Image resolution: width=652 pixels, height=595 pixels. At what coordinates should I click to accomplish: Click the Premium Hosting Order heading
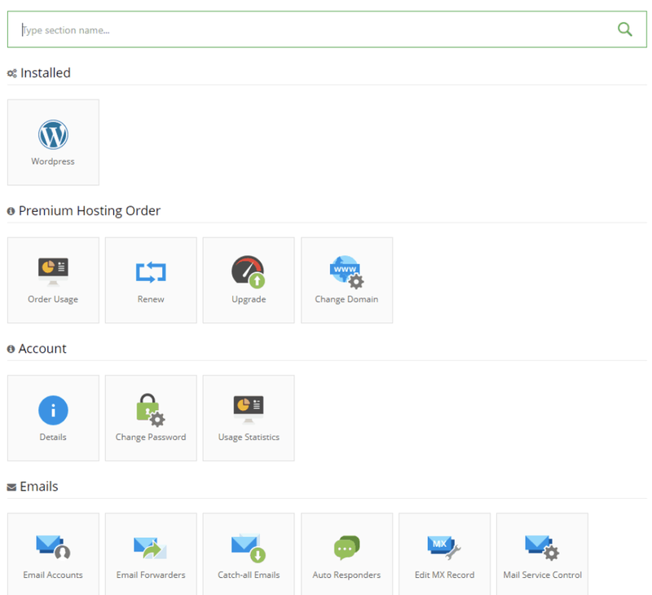coord(90,211)
